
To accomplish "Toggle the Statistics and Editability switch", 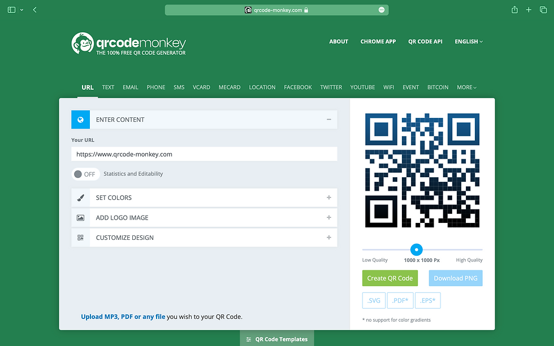I will click(85, 174).
